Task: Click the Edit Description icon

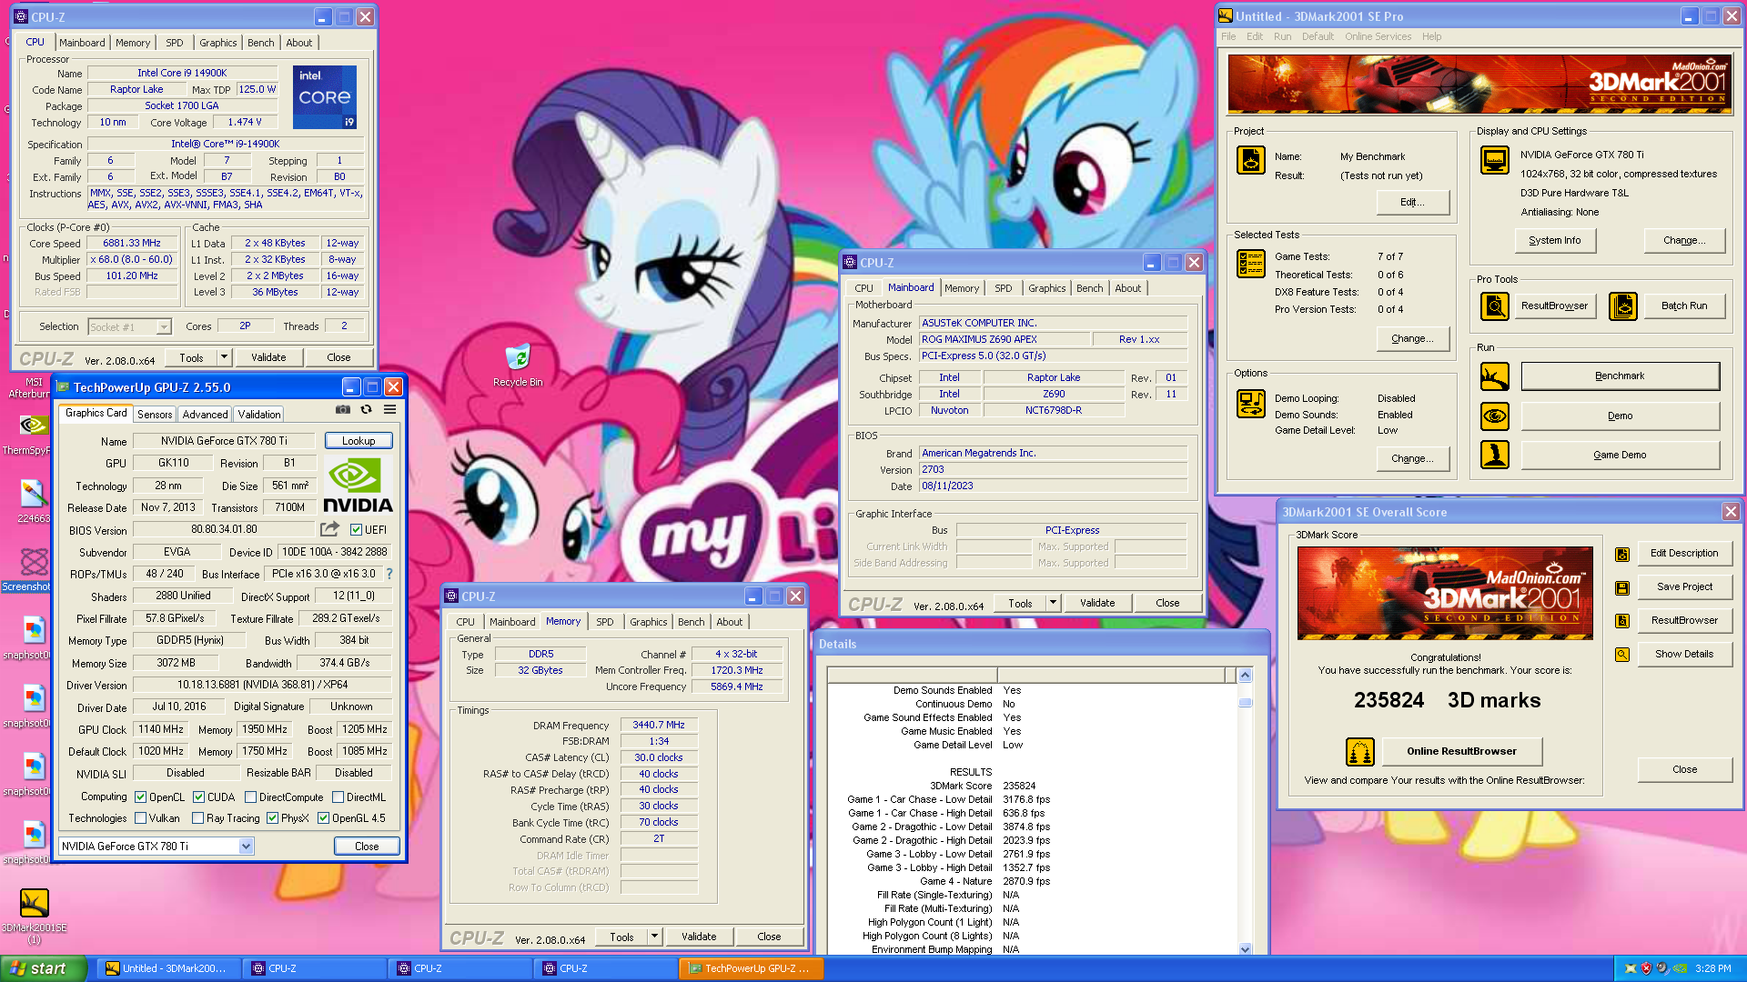Action: tap(1622, 554)
